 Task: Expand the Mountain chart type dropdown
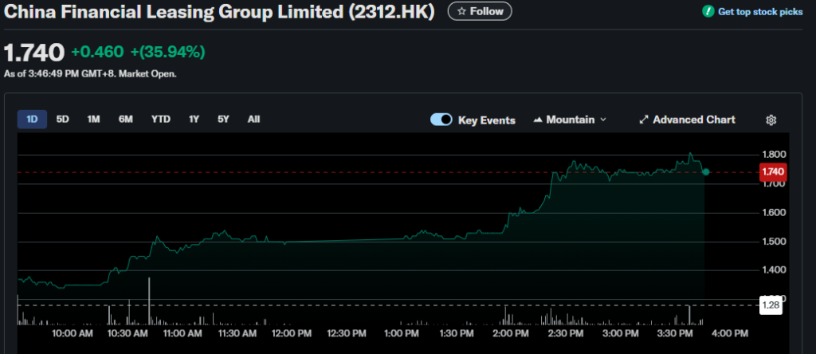point(602,120)
